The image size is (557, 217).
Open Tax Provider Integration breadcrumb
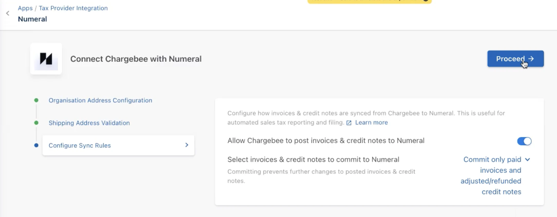(x=73, y=8)
